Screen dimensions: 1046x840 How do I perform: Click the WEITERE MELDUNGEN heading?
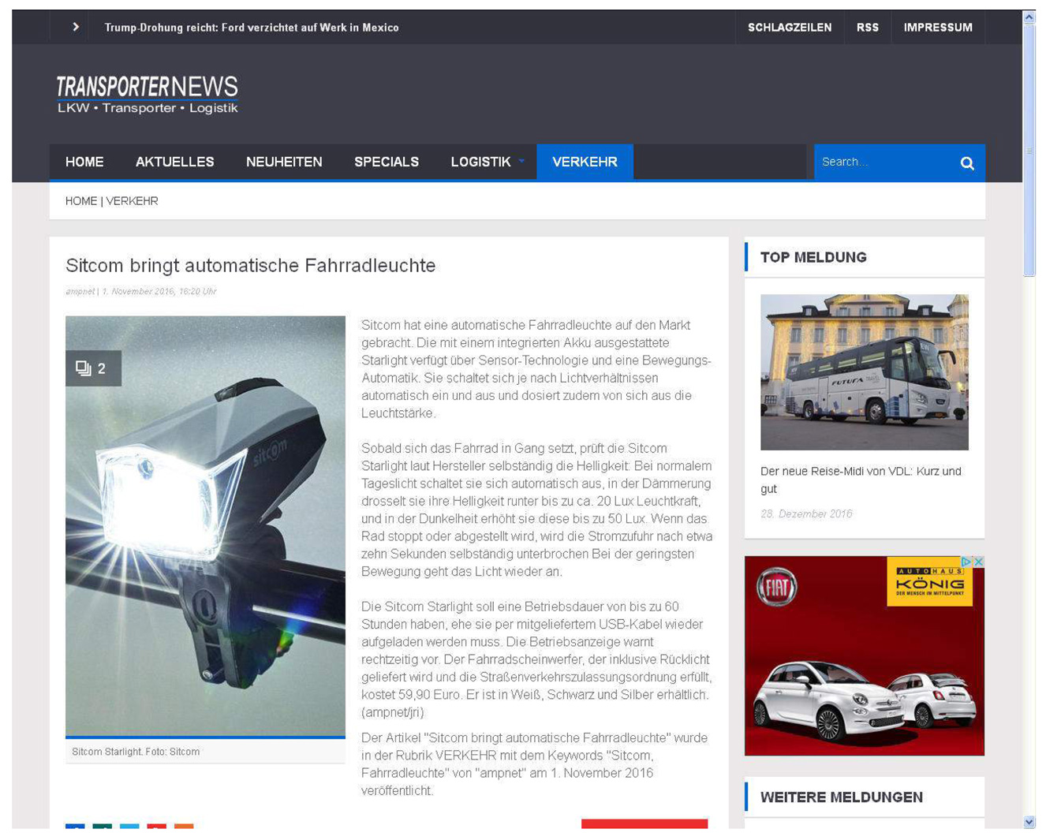pyautogui.click(x=842, y=797)
